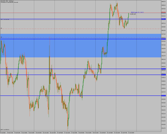The height and width of the screenshot is (134, 167).
Task: Select the red SL dash-dot line in the gray area
Action: point(81,29)
